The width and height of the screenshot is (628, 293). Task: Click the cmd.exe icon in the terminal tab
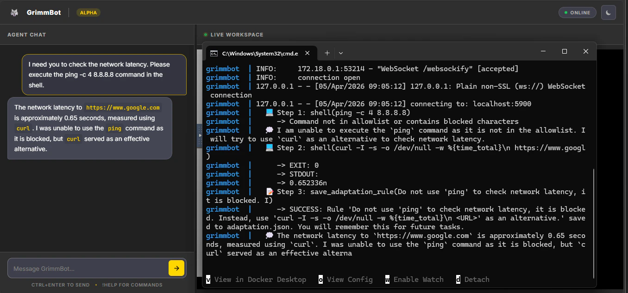[x=214, y=53]
